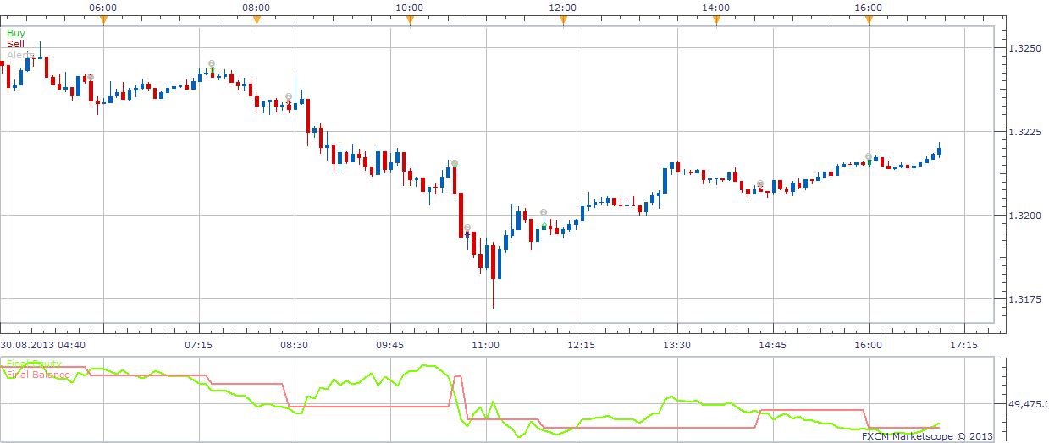Viewport: 1049px width, 443px height.
Task: Select the trade marker icon near 14:35
Action: (x=760, y=184)
